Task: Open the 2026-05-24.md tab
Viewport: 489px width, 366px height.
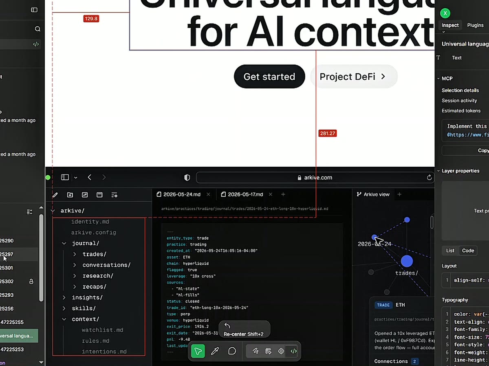Action: [x=178, y=194]
